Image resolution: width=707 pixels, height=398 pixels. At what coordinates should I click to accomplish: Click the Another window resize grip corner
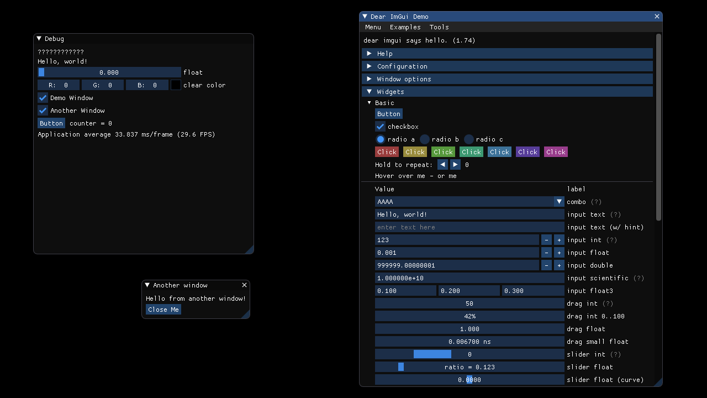[245, 314]
